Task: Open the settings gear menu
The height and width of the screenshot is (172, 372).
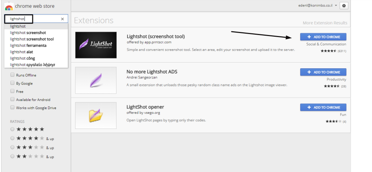Action: tap(344, 6)
